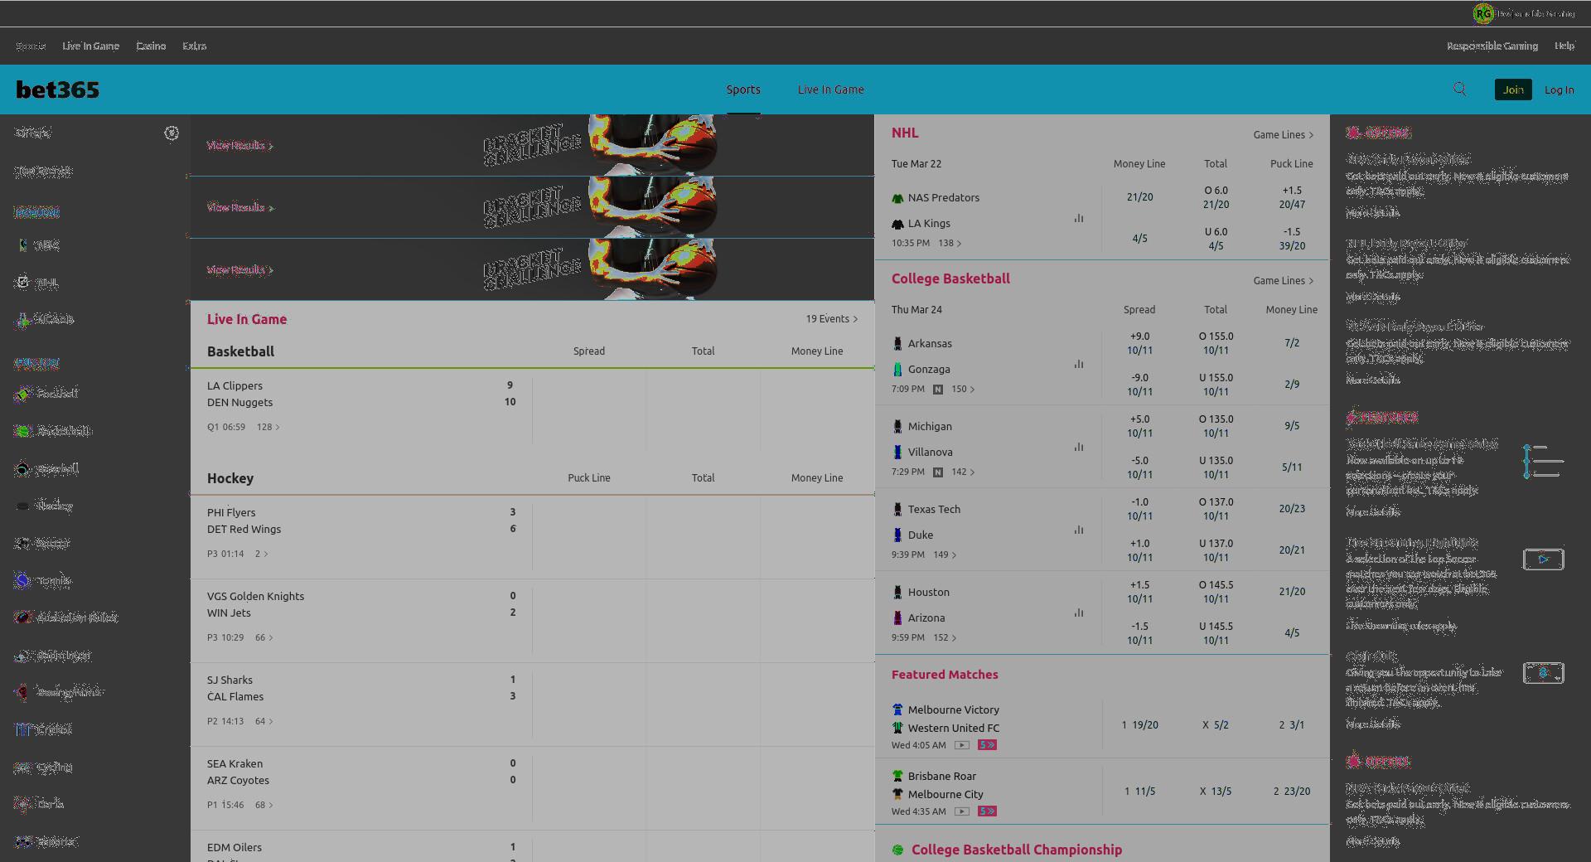Open Darts icon in sidebar
The width and height of the screenshot is (1591, 862).
[x=23, y=804]
